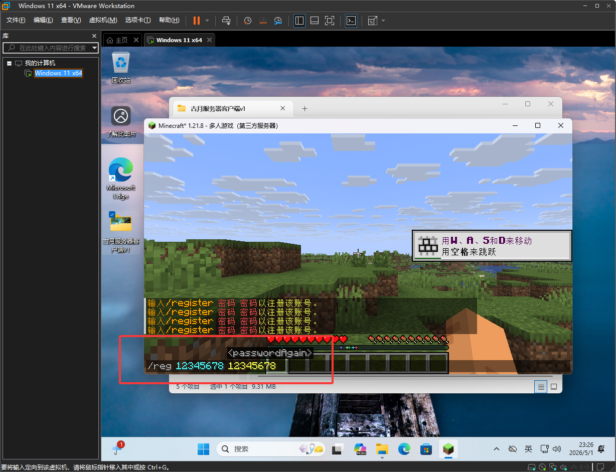
Task: Click the 5 个项目 status text in Explorer
Action: point(188,387)
